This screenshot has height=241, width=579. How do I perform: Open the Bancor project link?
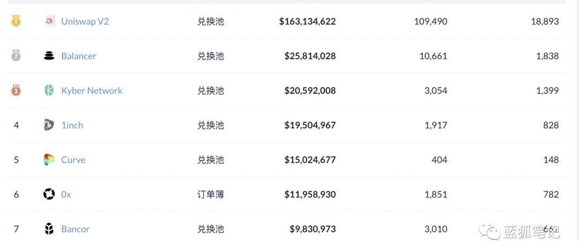(x=75, y=229)
